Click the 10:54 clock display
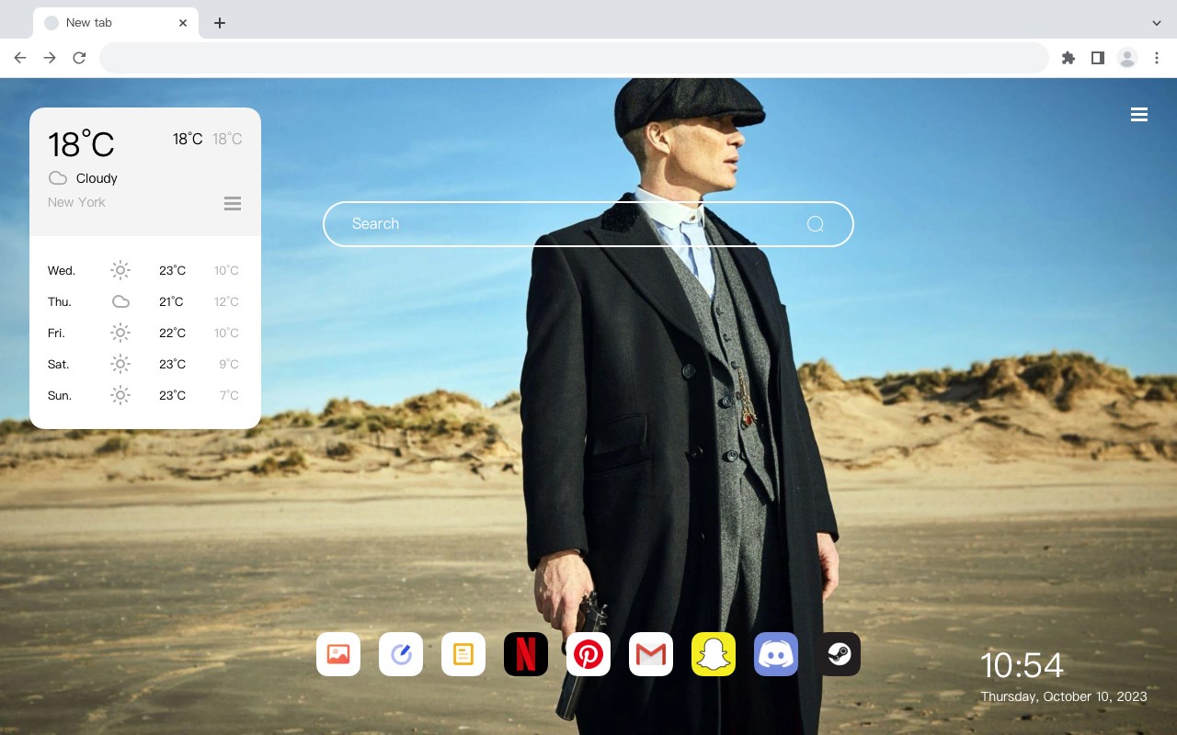 click(x=1022, y=665)
